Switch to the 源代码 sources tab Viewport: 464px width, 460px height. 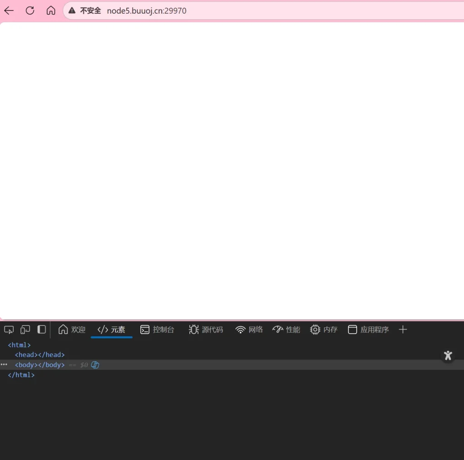(206, 329)
